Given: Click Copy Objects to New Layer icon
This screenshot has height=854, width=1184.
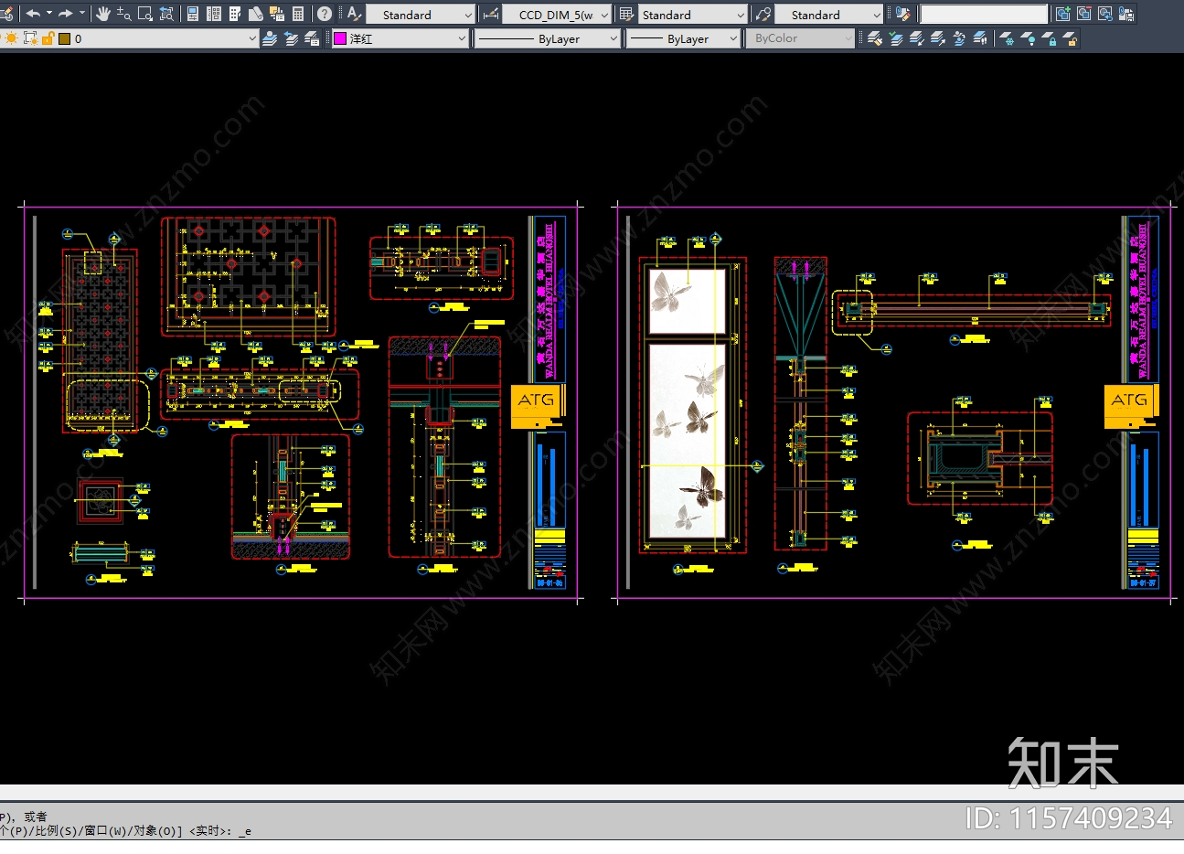Looking at the screenshot, I should pyautogui.click(x=959, y=38).
